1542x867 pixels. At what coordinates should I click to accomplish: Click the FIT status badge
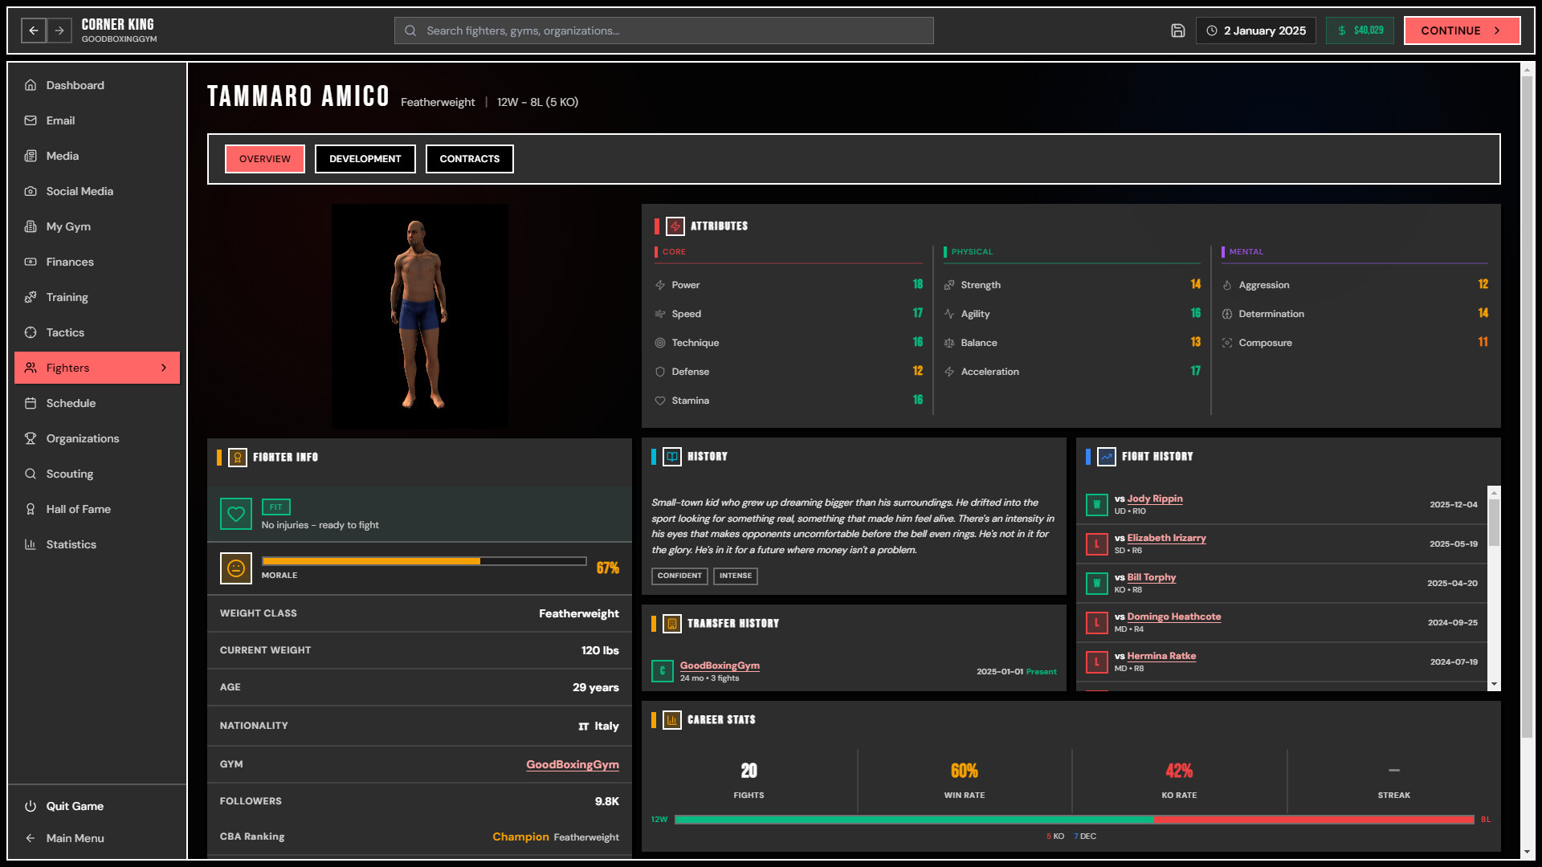tap(275, 507)
